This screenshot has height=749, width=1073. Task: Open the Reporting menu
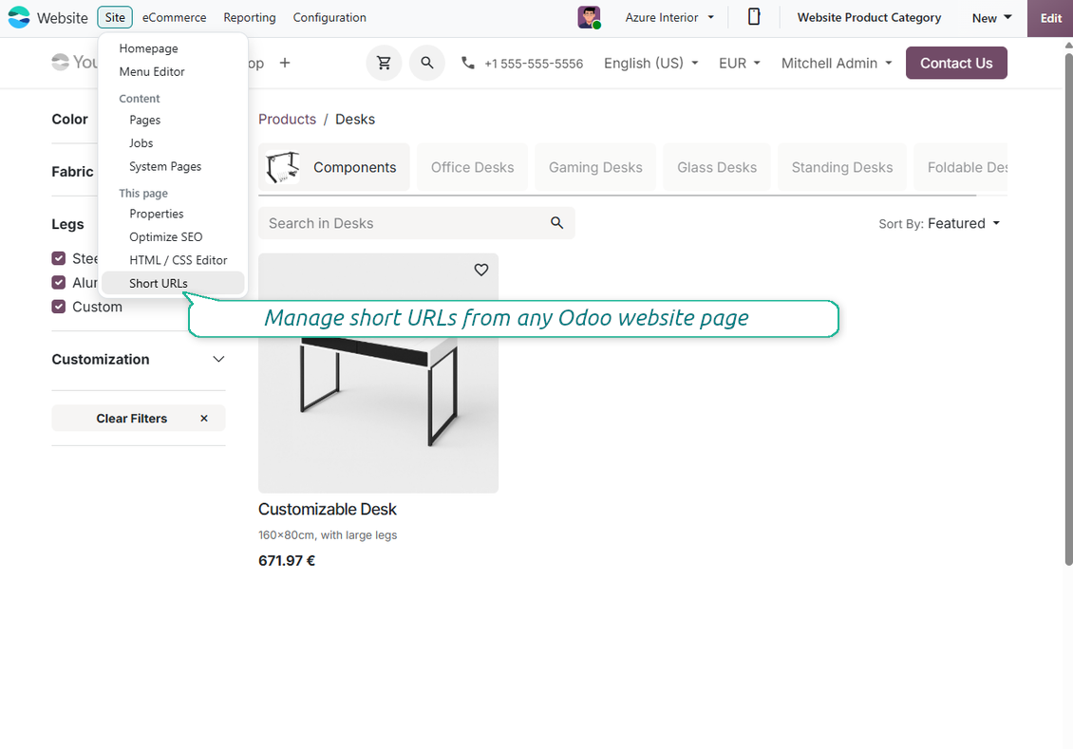pyautogui.click(x=250, y=18)
